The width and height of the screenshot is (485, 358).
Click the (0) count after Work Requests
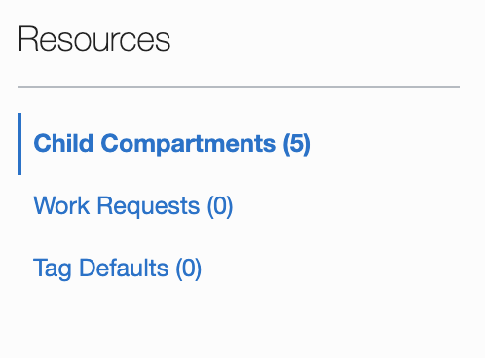(x=220, y=206)
